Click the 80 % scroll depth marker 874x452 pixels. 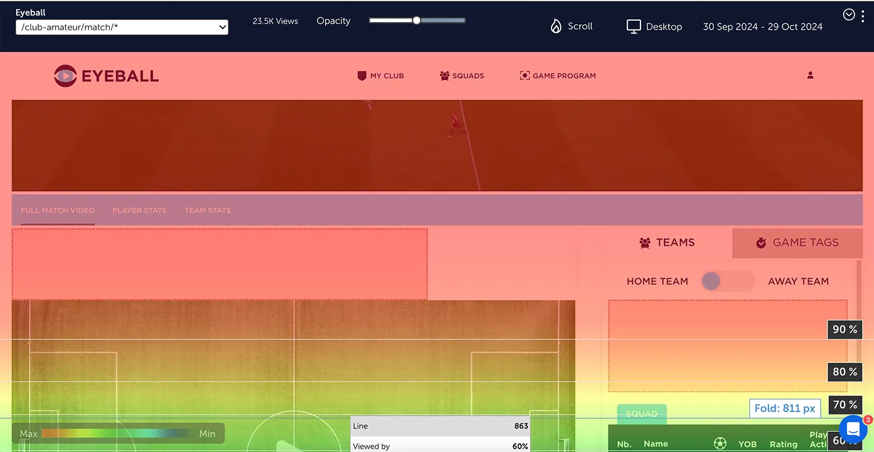845,372
